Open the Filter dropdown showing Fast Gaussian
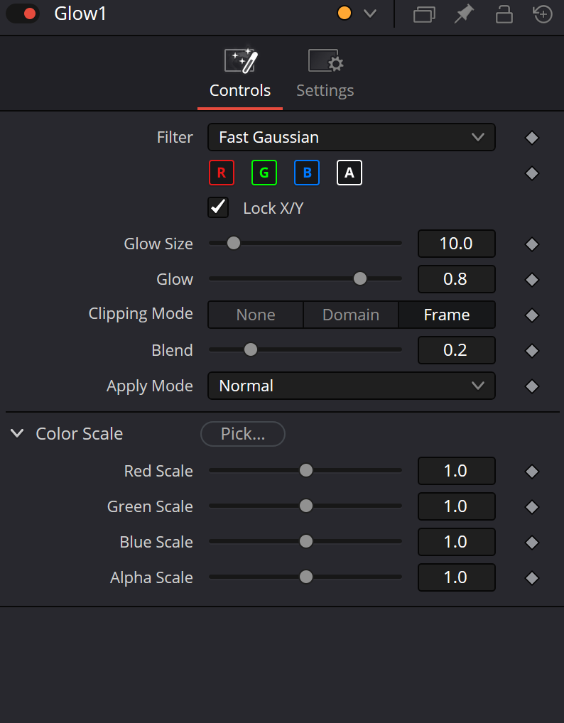The height and width of the screenshot is (723, 564). coord(352,137)
